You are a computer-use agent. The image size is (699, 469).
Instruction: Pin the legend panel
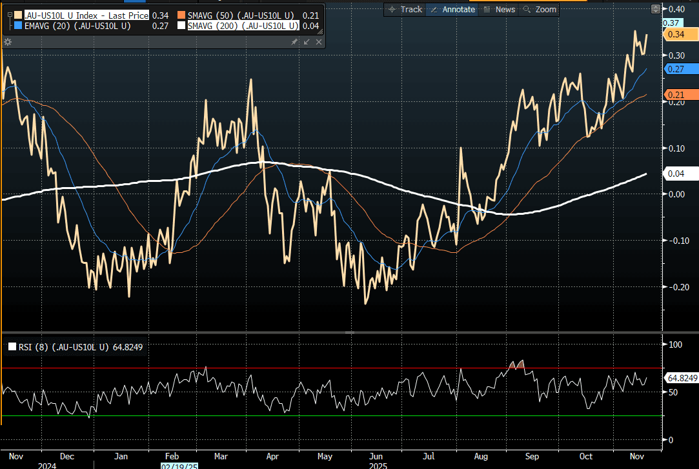click(294, 42)
